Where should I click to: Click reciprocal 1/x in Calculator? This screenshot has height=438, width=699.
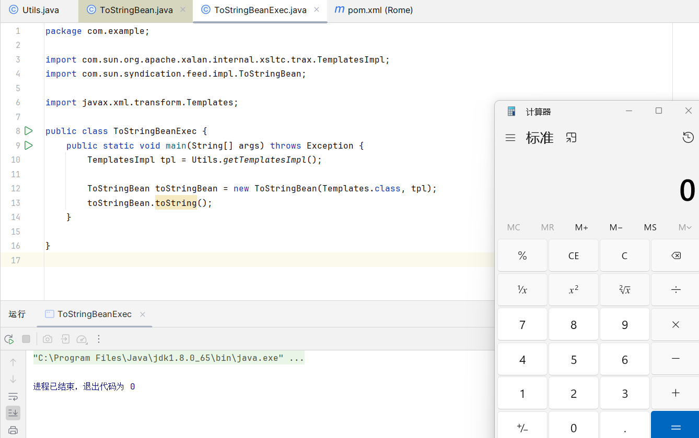[522, 290]
